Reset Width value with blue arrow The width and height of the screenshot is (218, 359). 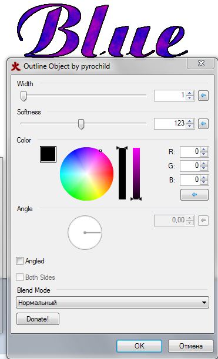point(203,96)
